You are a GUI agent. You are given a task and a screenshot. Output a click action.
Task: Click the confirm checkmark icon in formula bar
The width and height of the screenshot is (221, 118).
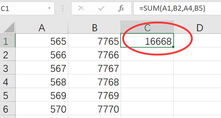click(101, 8)
